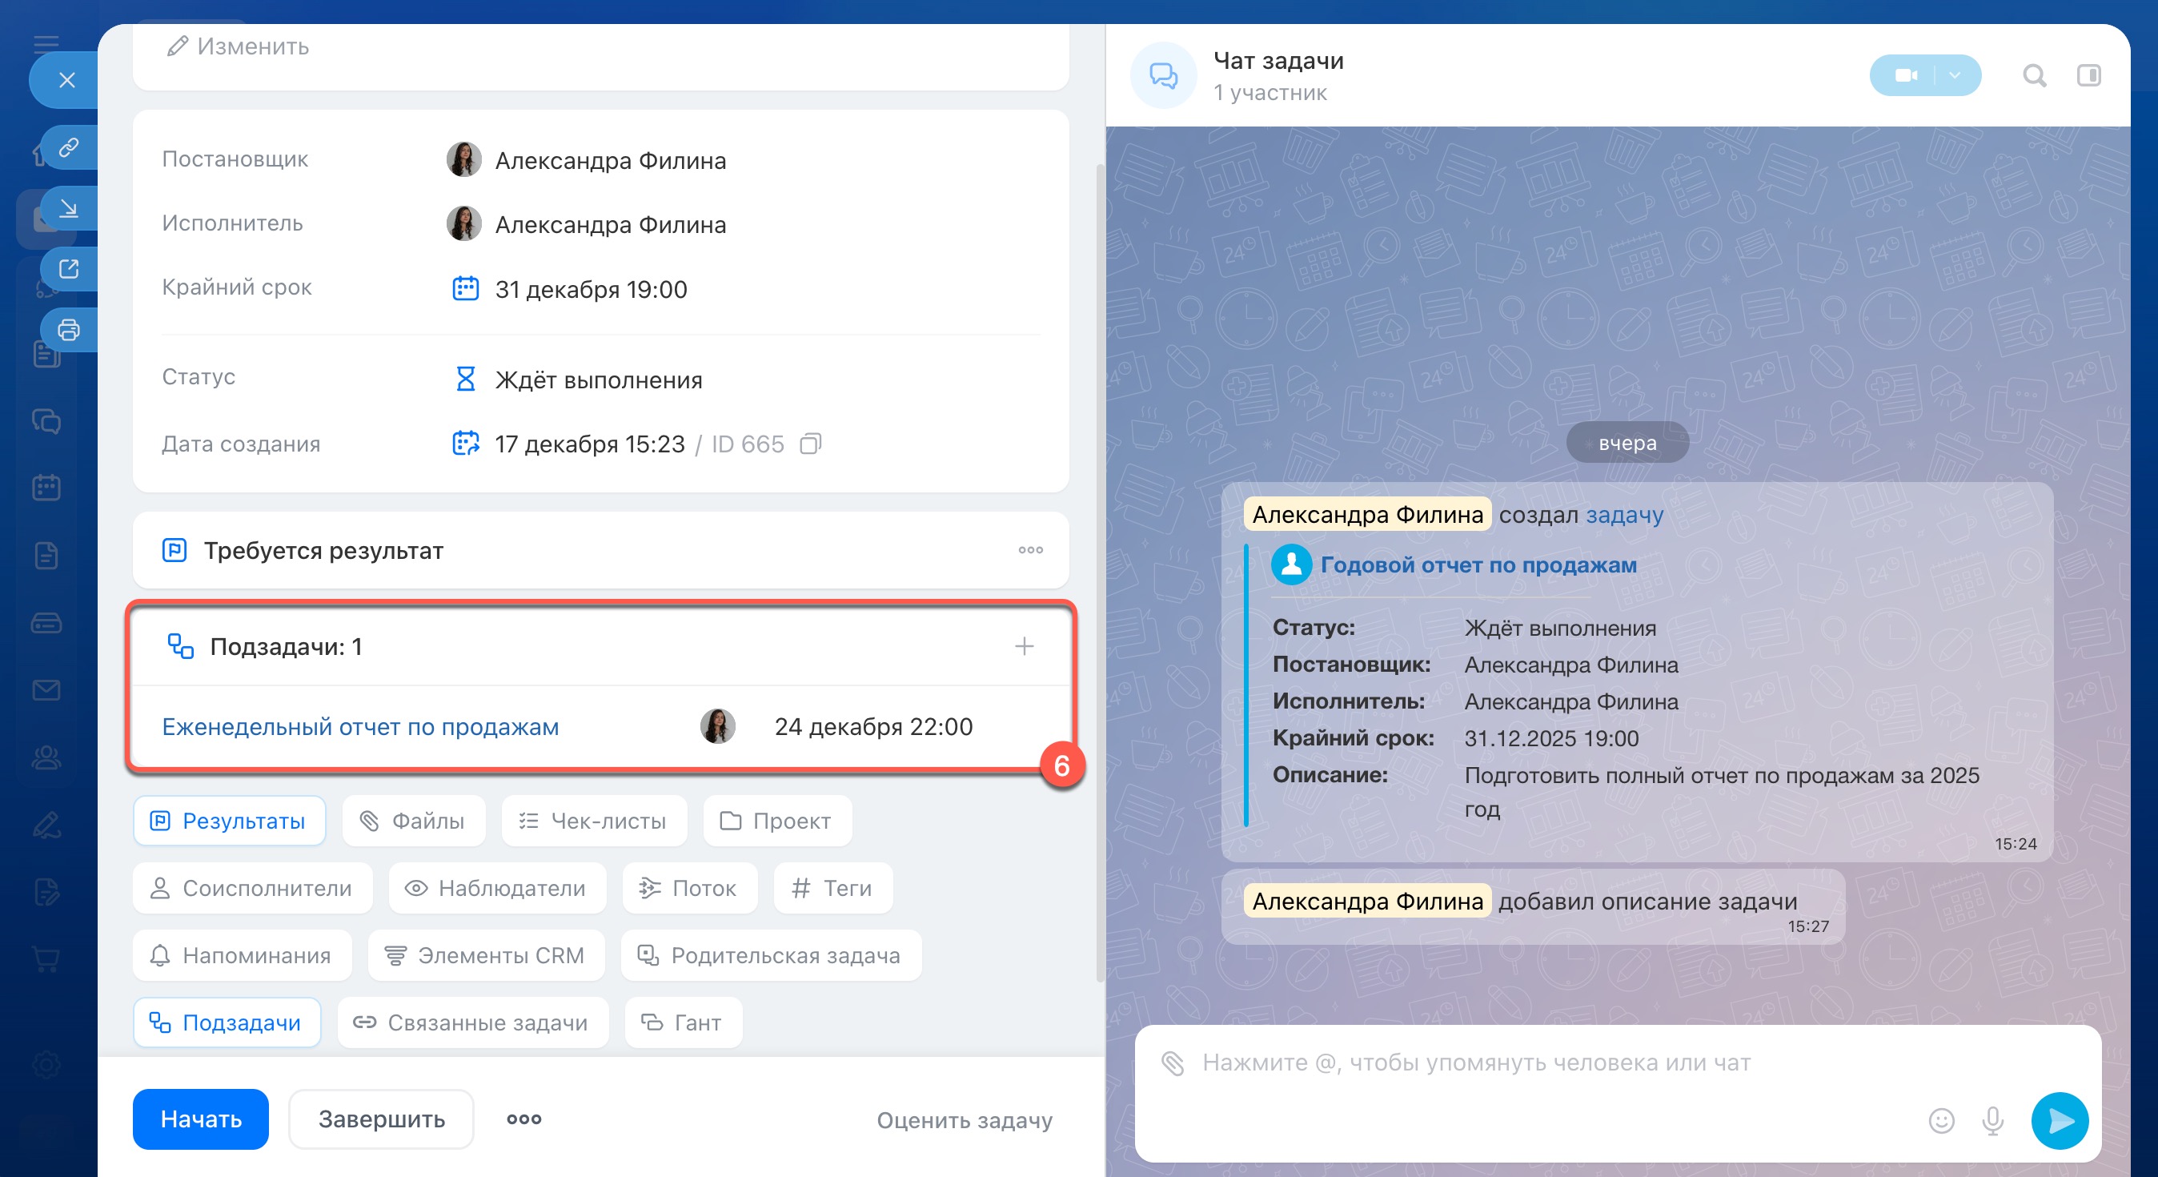This screenshot has width=2158, height=1177.
Task: Search in the task chat
Action: pyautogui.click(x=2034, y=76)
